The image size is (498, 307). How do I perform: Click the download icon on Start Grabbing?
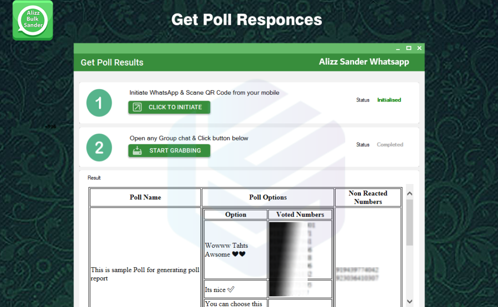coord(137,151)
